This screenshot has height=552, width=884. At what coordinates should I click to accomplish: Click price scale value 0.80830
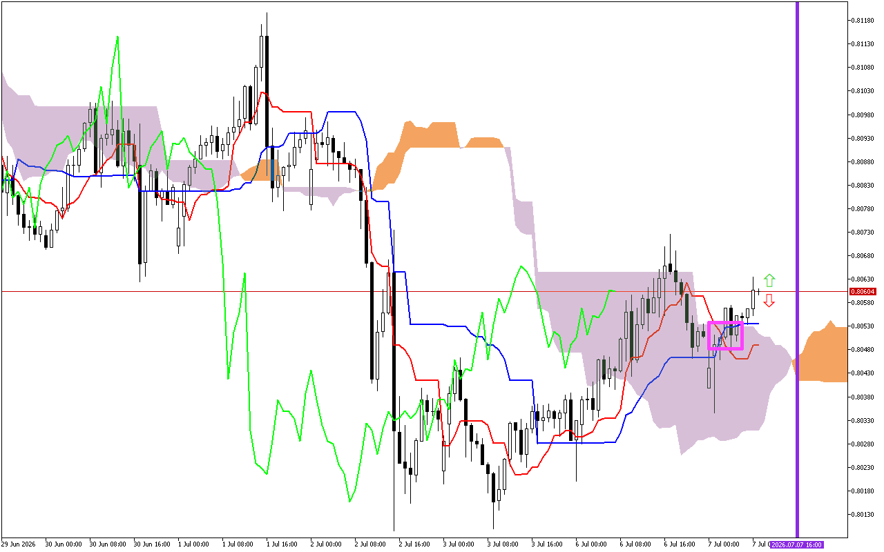863,185
